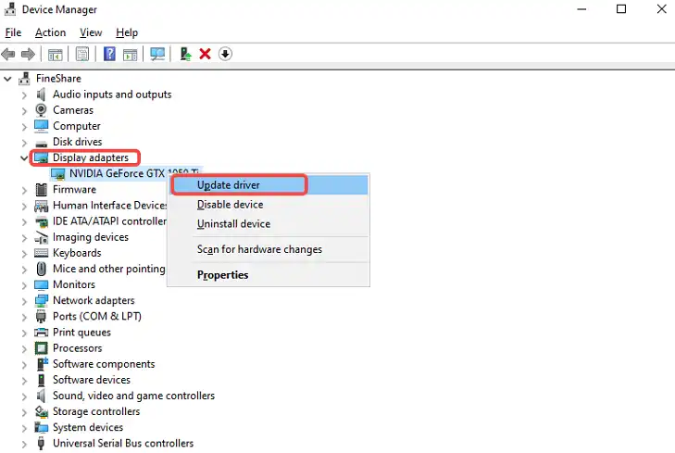675x453 pixels.
Task: Expand the Audio inputs and outputs node
Action: [x=24, y=95]
